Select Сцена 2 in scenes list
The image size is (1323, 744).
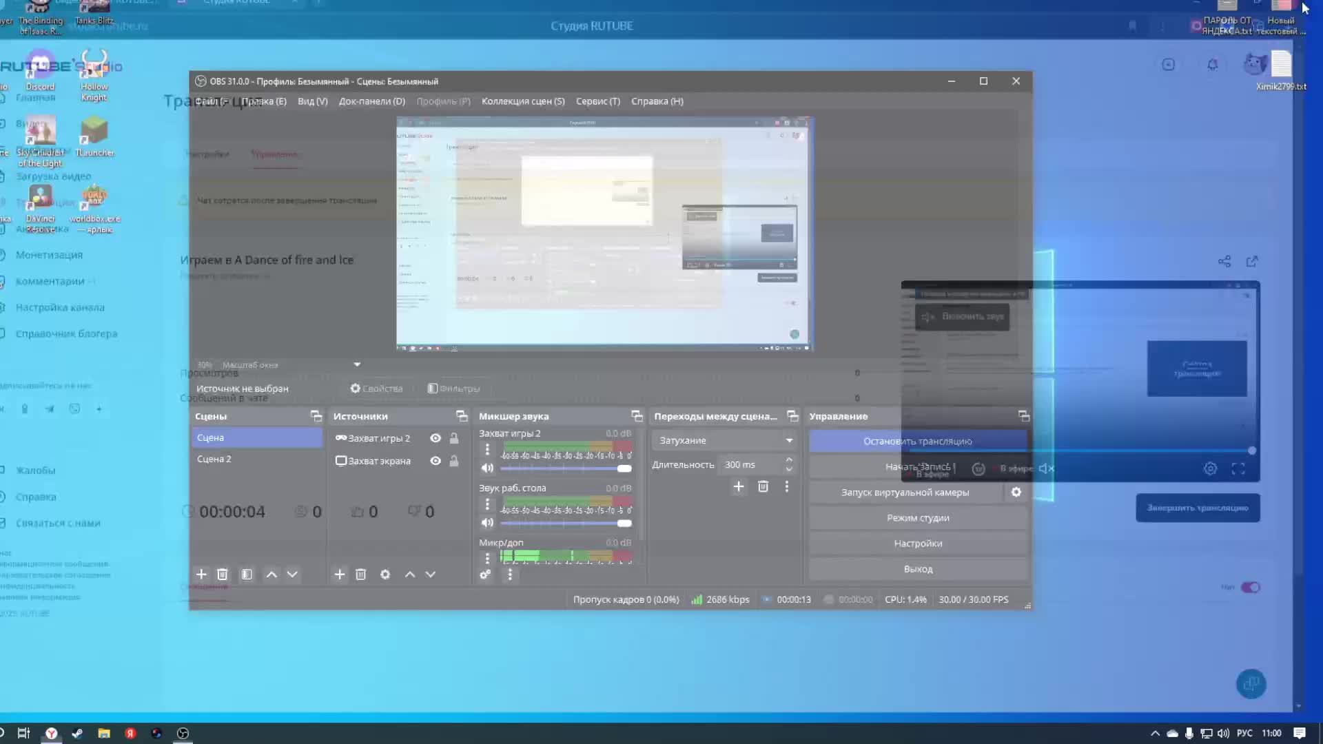(257, 459)
